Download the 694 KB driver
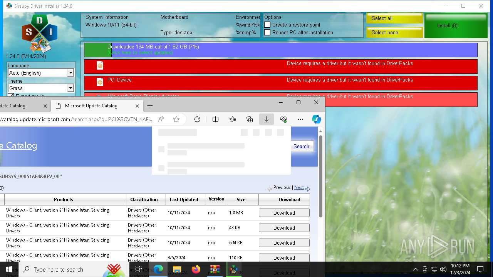The height and width of the screenshot is (277, 493). (x=284, y=243)
